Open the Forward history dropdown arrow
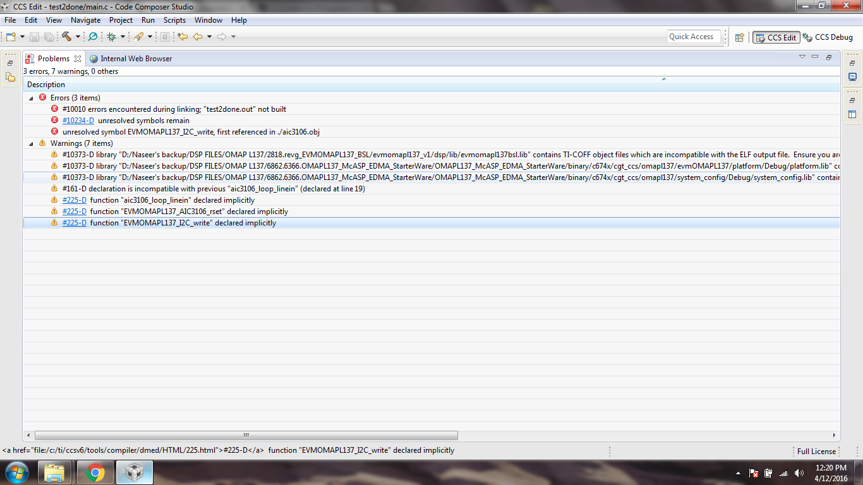This screenshot has width=863, height=485. coord(233,37)
